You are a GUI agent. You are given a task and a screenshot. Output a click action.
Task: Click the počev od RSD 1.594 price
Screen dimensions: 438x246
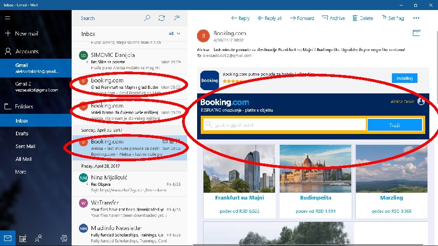pyautogui.click(x=315, y=211)
